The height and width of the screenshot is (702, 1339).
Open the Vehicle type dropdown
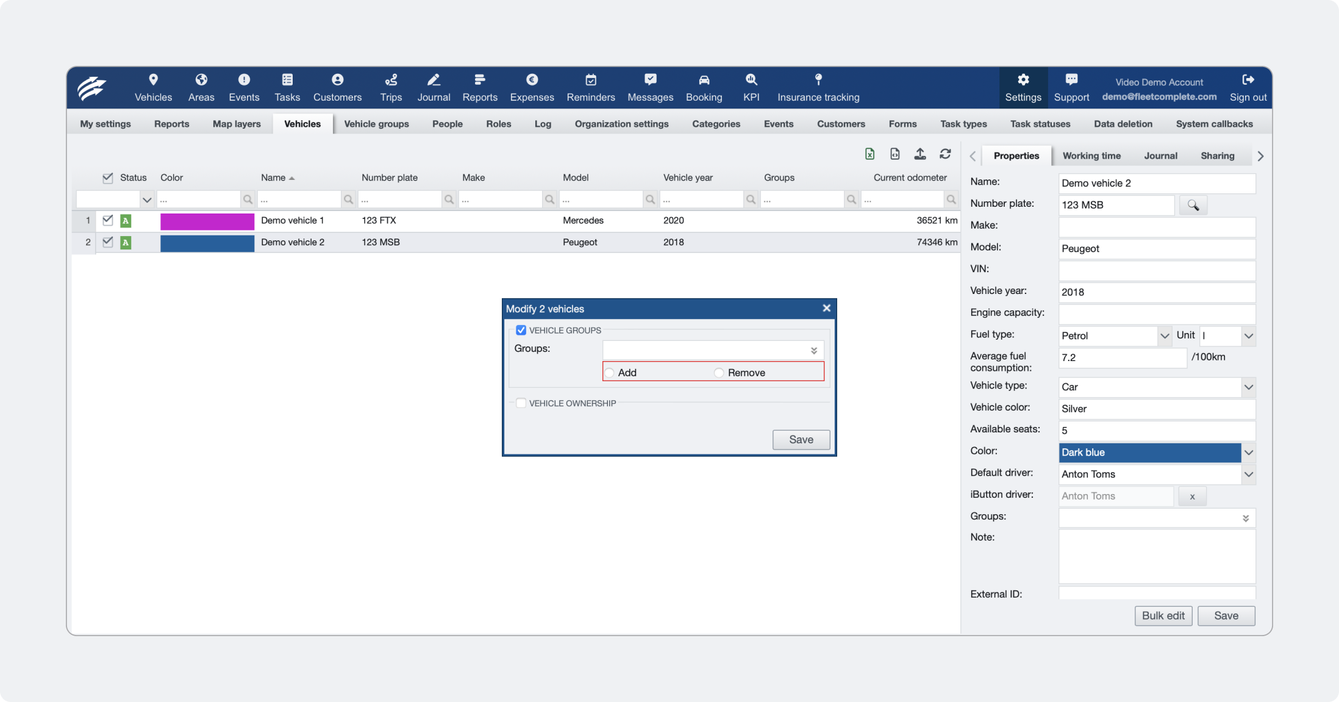point(1248,387)
